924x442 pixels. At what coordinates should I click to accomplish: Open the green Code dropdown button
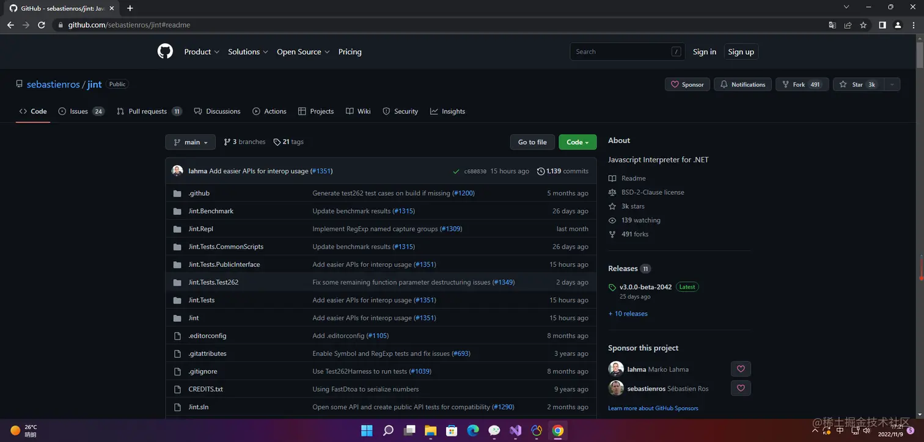click(x=577, y=142)
